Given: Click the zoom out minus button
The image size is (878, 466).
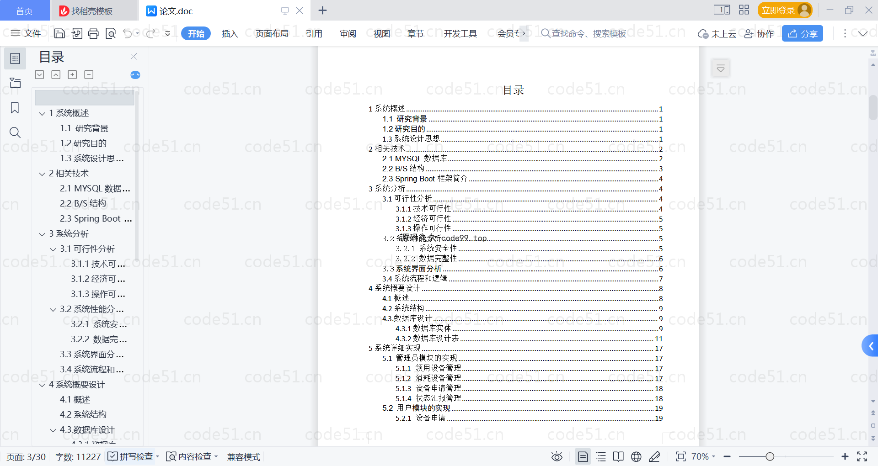Looking at the screenshot, I should pos(727,456).
